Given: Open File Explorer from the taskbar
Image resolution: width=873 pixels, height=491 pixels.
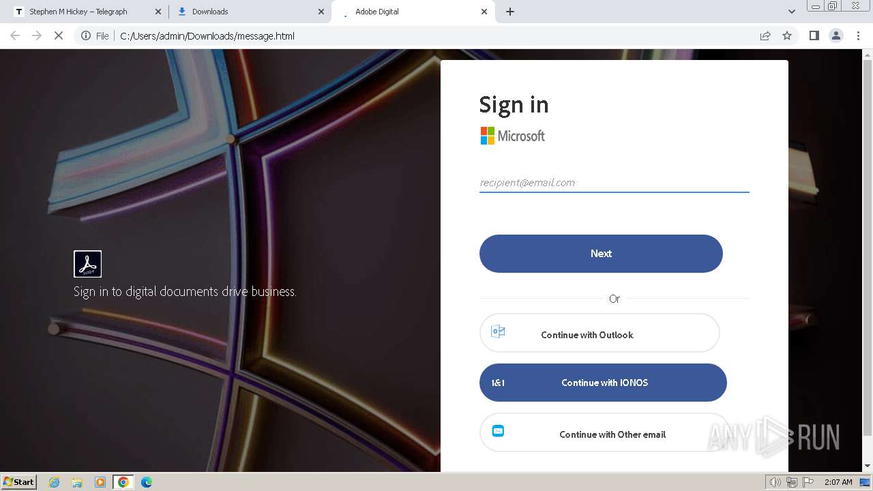Looking at the screenshot, I should [x=77, y=482].
